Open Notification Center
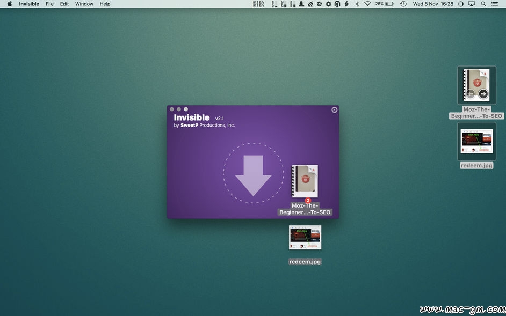This screenshot has width=506, height=316. point(494,4)
